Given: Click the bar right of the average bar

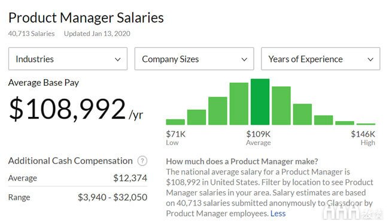Looking at the screenshot, I should 281,106.
